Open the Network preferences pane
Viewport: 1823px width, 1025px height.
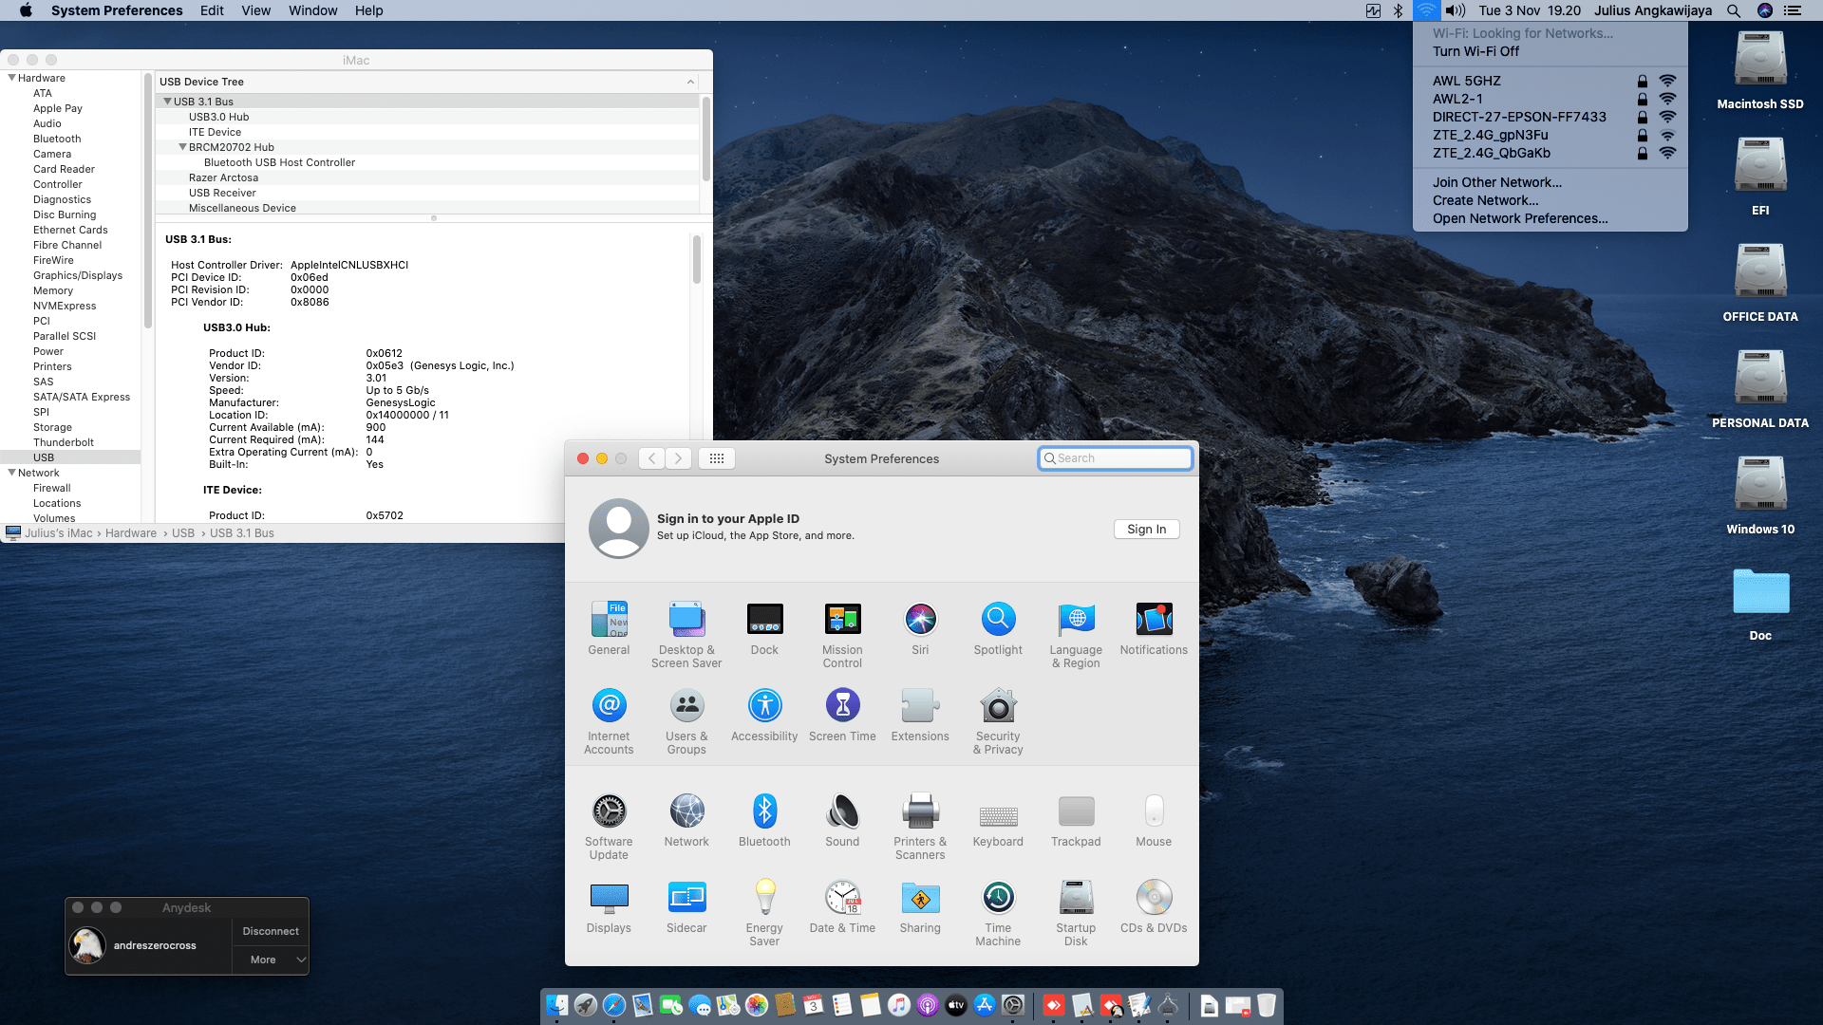(686, 820)
